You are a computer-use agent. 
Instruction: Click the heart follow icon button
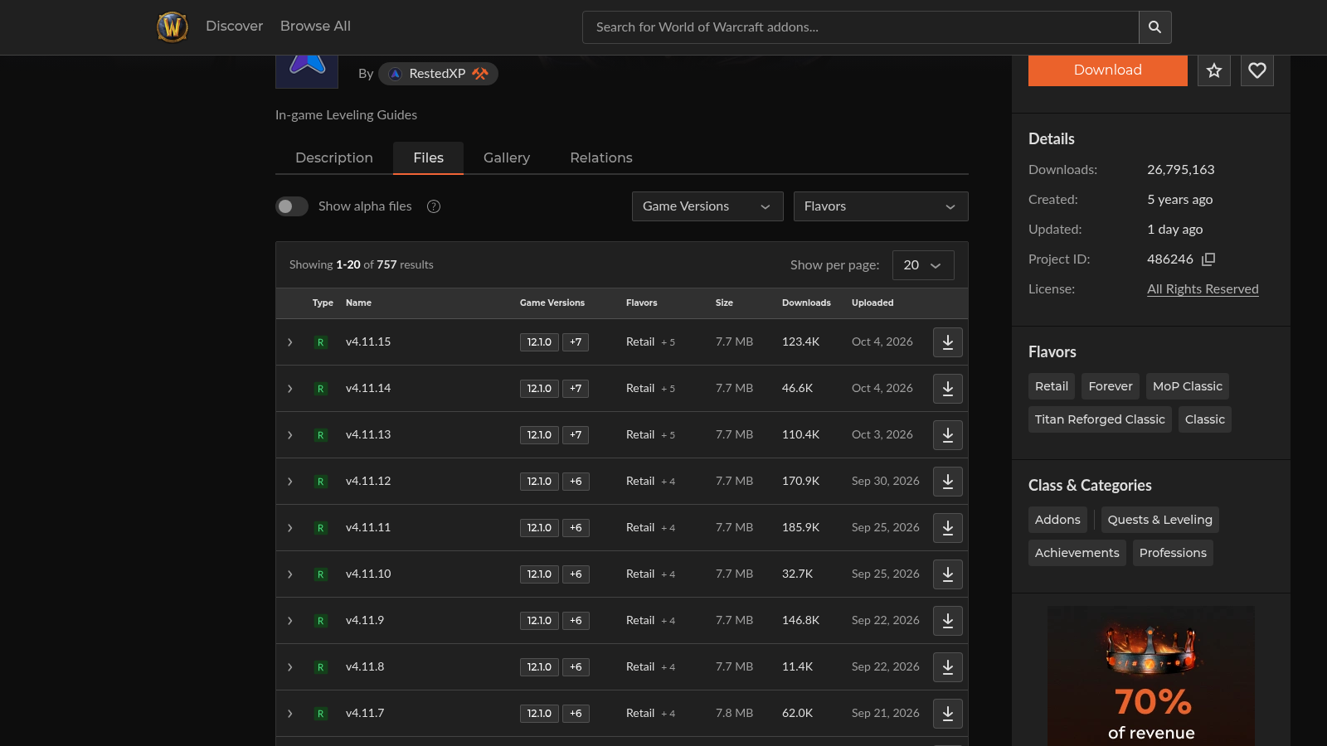(x=1257, y=70)
